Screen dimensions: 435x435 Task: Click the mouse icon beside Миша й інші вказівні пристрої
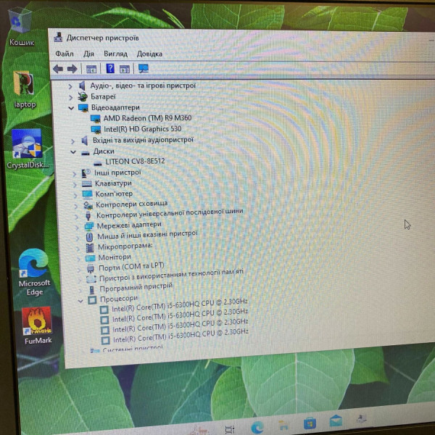pos(89,237)
